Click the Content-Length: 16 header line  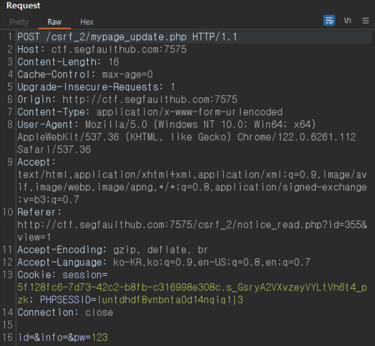[x=68, y=62]
